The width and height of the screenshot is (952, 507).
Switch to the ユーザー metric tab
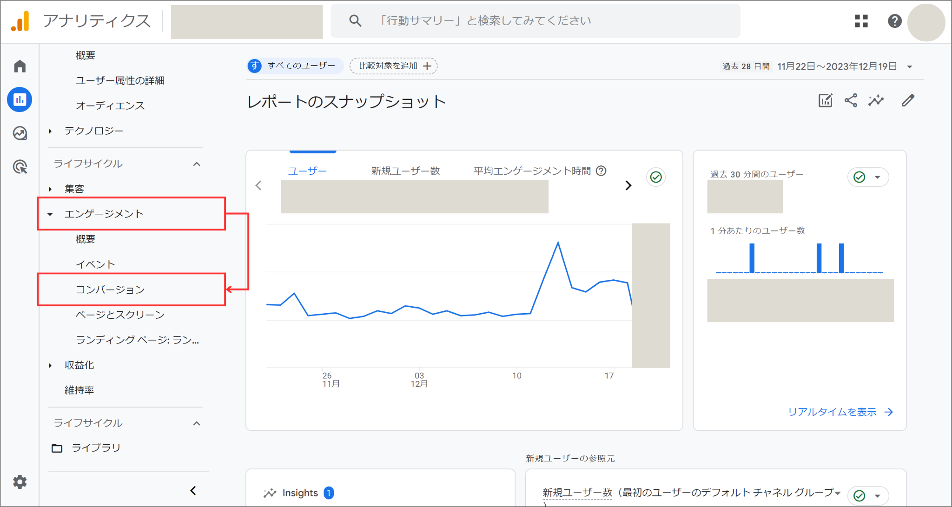pos(307,171)
